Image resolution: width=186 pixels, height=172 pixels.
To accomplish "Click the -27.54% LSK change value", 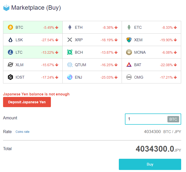I will [48, 40].
